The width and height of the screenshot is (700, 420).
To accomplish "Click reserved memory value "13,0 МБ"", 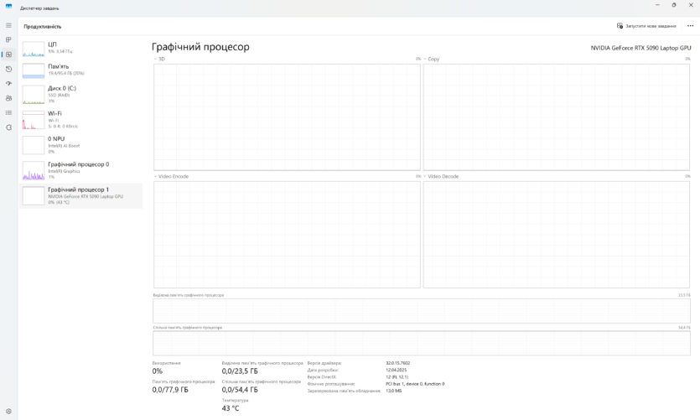I will tap(393, 391).
